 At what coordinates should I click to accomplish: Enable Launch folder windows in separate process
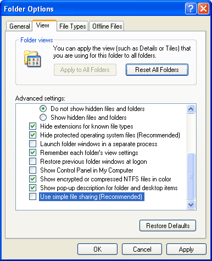(x=32, y=144)
